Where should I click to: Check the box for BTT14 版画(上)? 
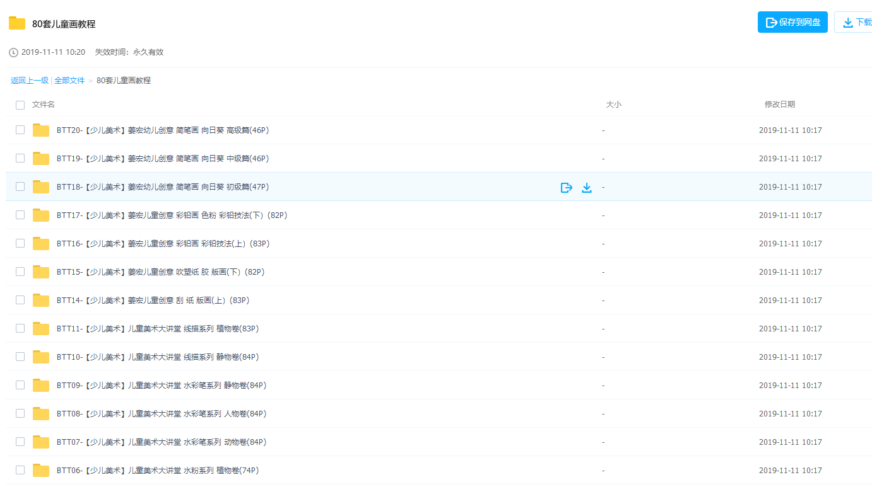pyautogui.click(x=20, y=300)
